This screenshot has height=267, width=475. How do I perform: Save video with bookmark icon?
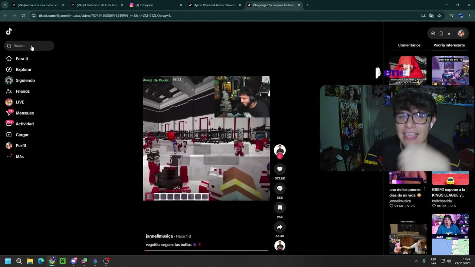point(280,208)
